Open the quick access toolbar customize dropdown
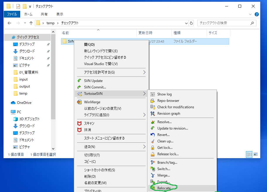Screen dimensions: 267x192 point(30,7)
